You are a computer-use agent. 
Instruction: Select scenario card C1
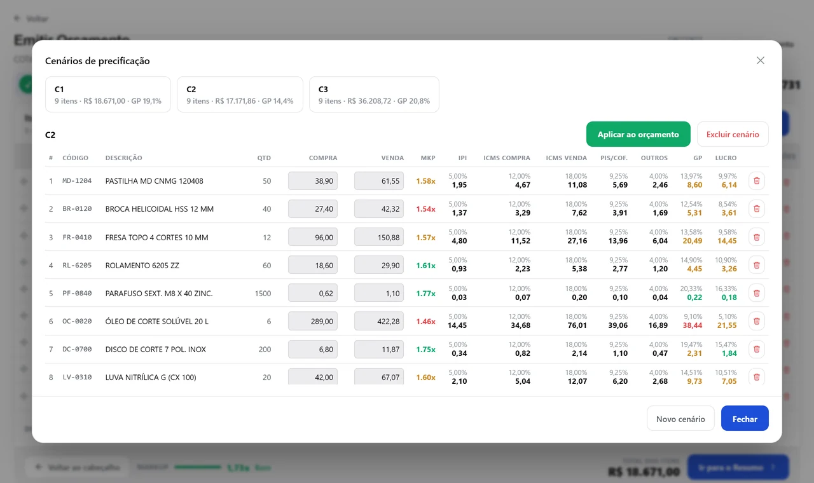[x=108, y=95]
